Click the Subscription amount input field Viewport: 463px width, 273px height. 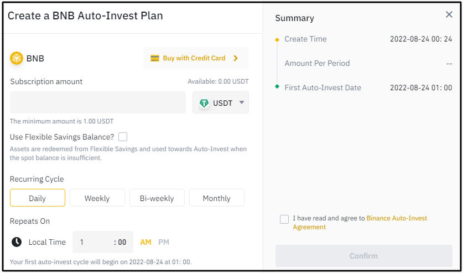[x=98, y=103]
